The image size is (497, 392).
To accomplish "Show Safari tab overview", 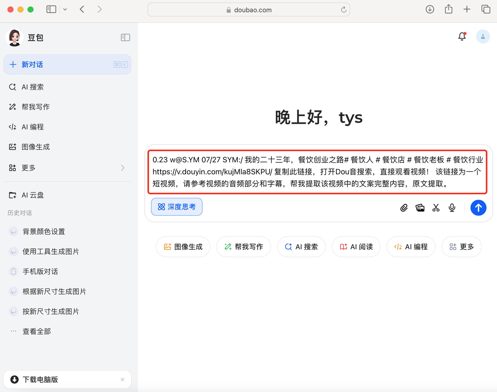I will pyautogui.click(x=485, y=9).
